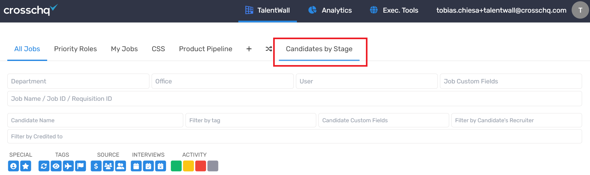Click the shuffle arrows icon

[x=269, y=49]
